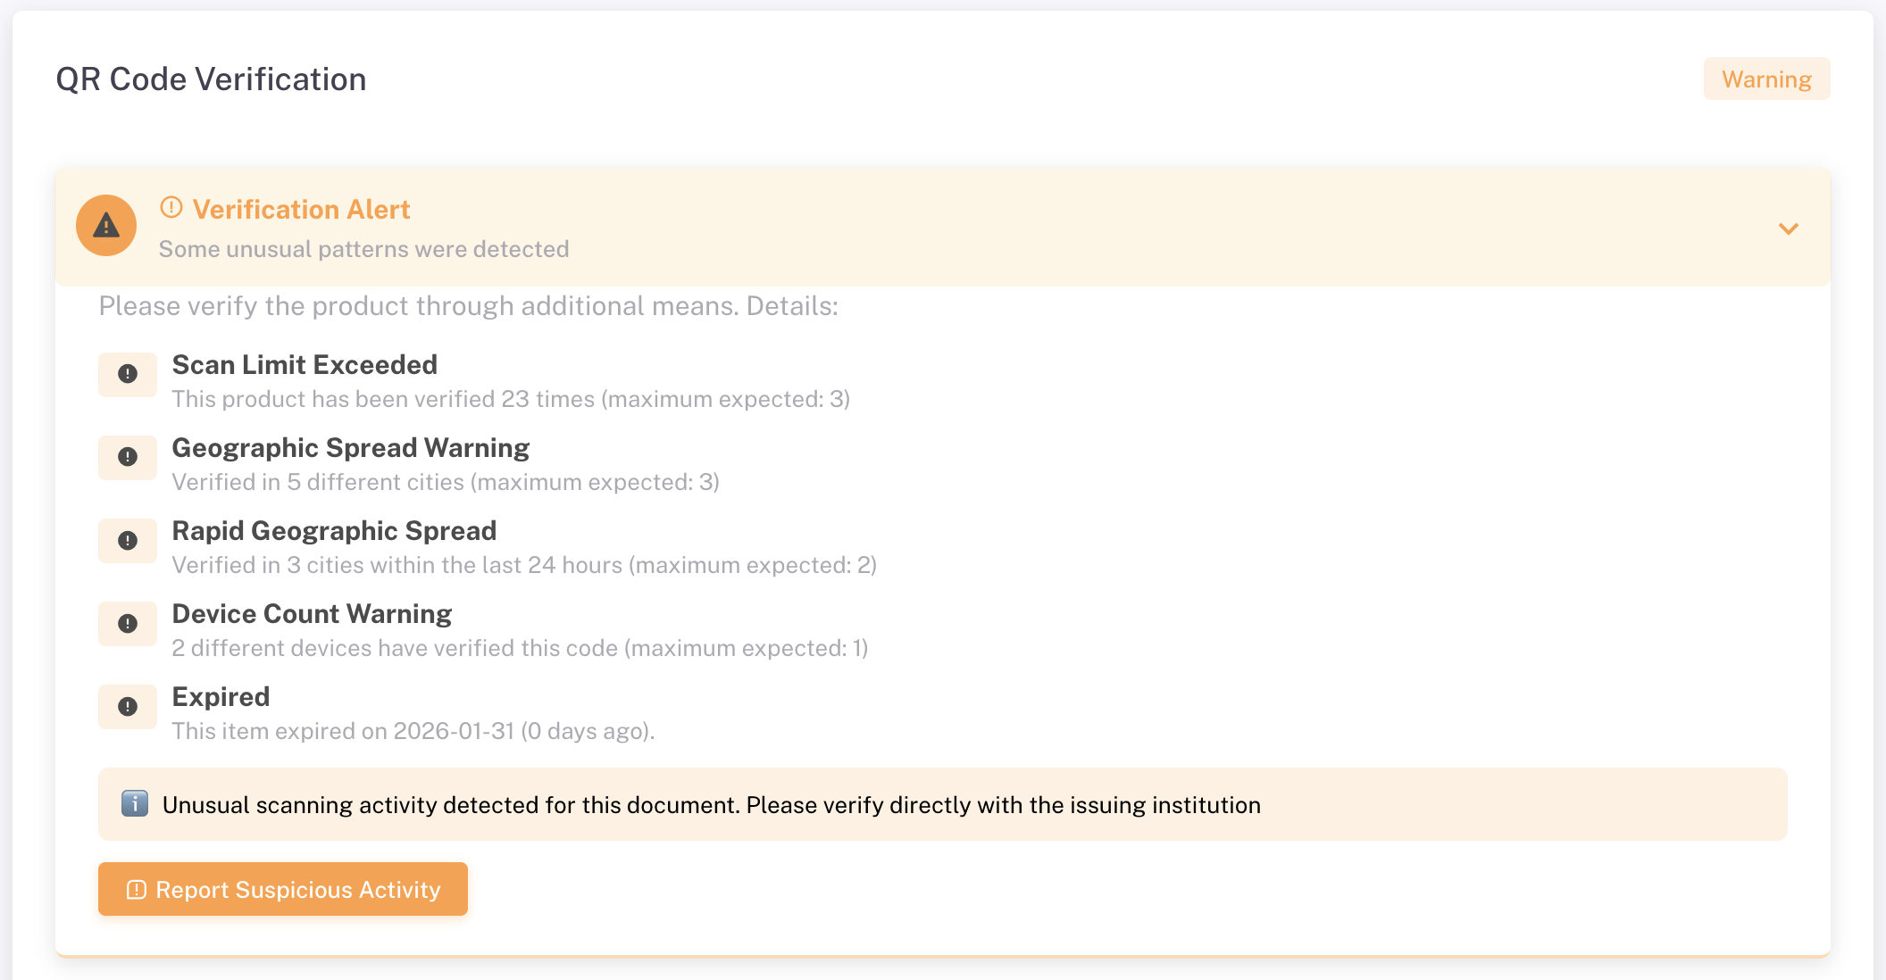Click the small alert icon beside Verification Alert
Screen dimensions: 1886x980
click(x=171, y=208)
